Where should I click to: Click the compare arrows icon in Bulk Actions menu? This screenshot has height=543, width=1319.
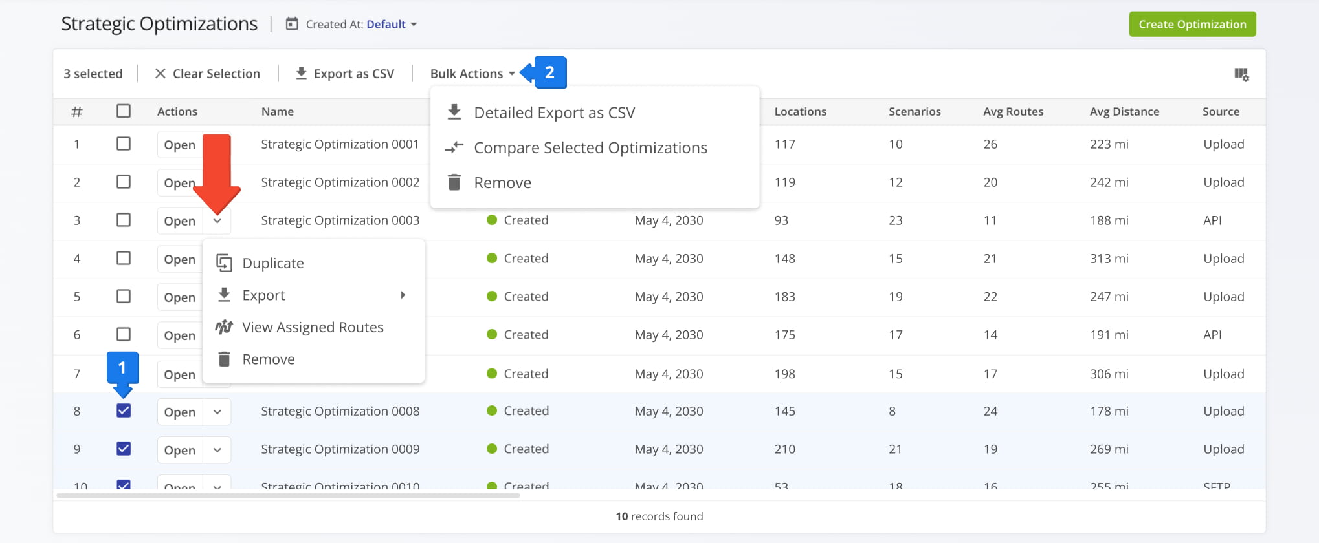click(x=454, y=147)
